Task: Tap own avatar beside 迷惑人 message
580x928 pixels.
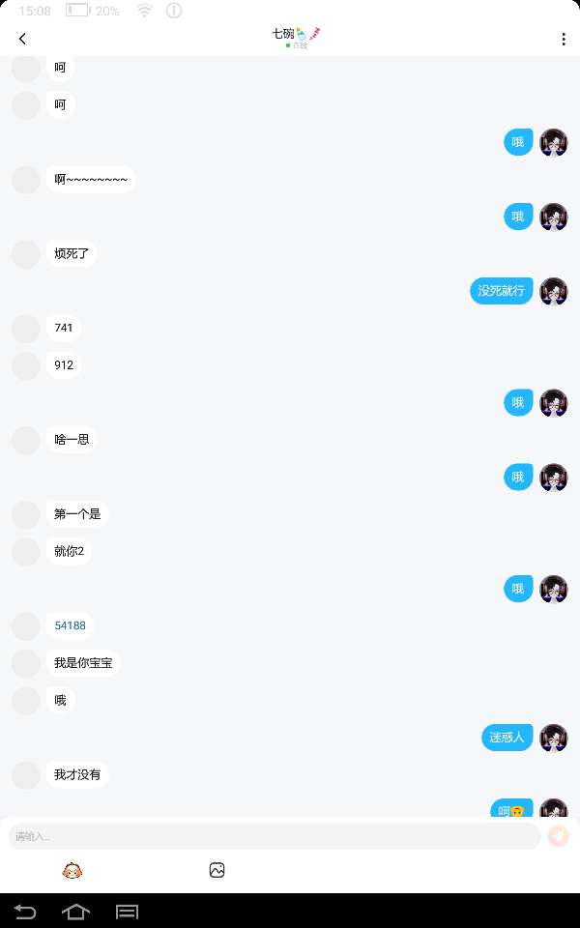Action: click(x=553, y=738)
